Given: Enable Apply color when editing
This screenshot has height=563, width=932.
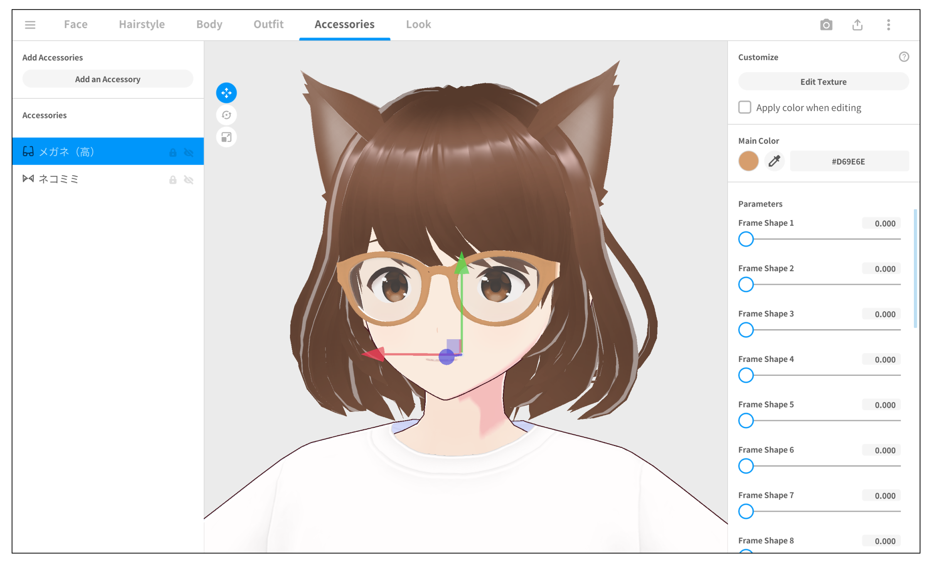Looking at the screenshot, I should [x=744, y=107].
